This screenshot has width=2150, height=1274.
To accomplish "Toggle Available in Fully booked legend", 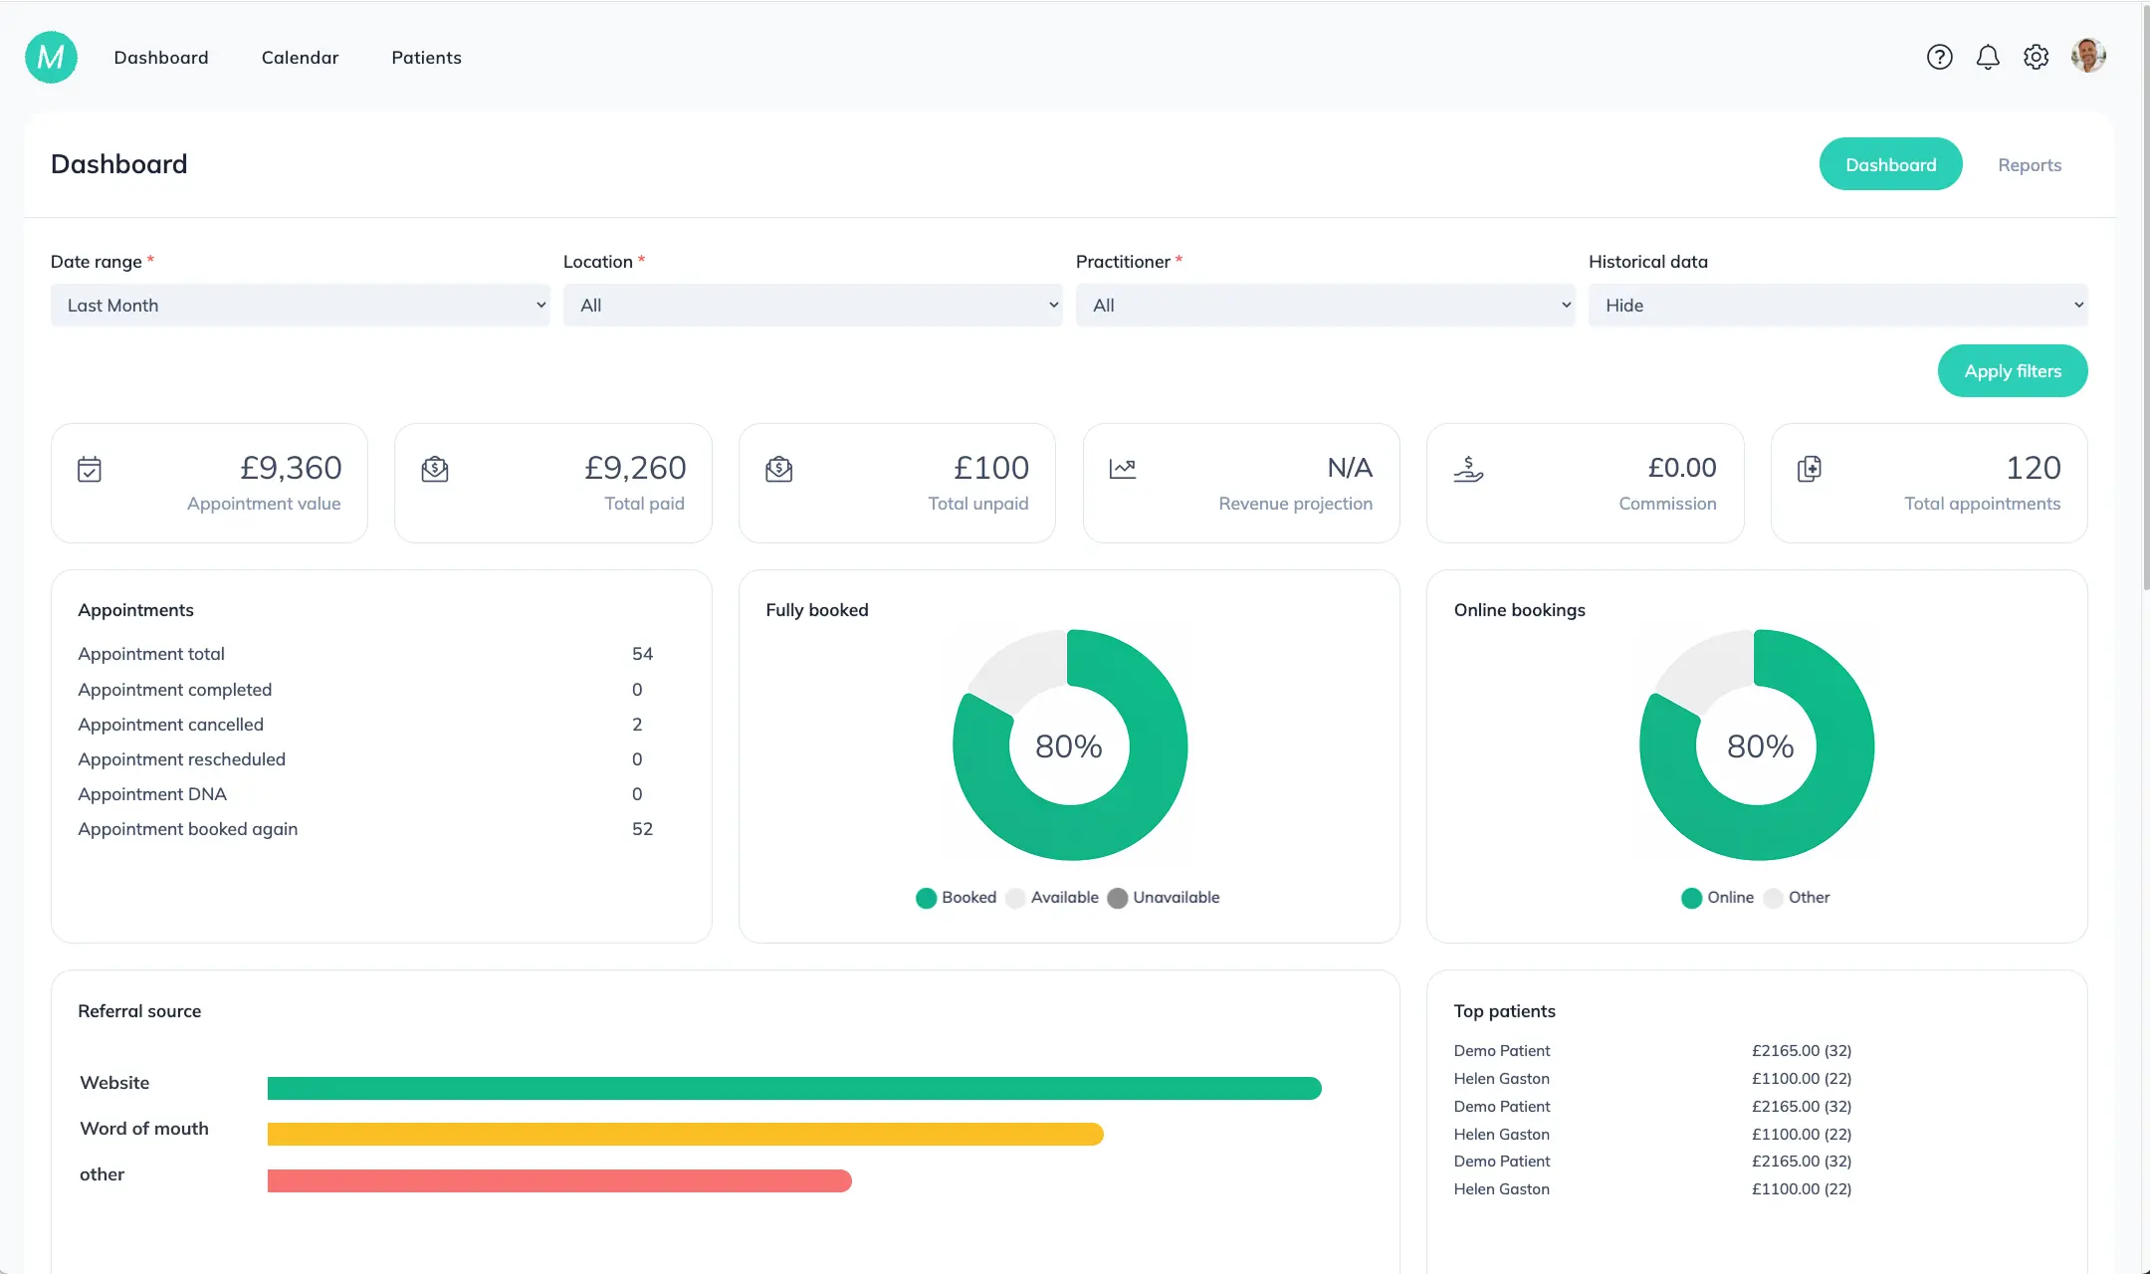I will click(x=1052, y=897).
